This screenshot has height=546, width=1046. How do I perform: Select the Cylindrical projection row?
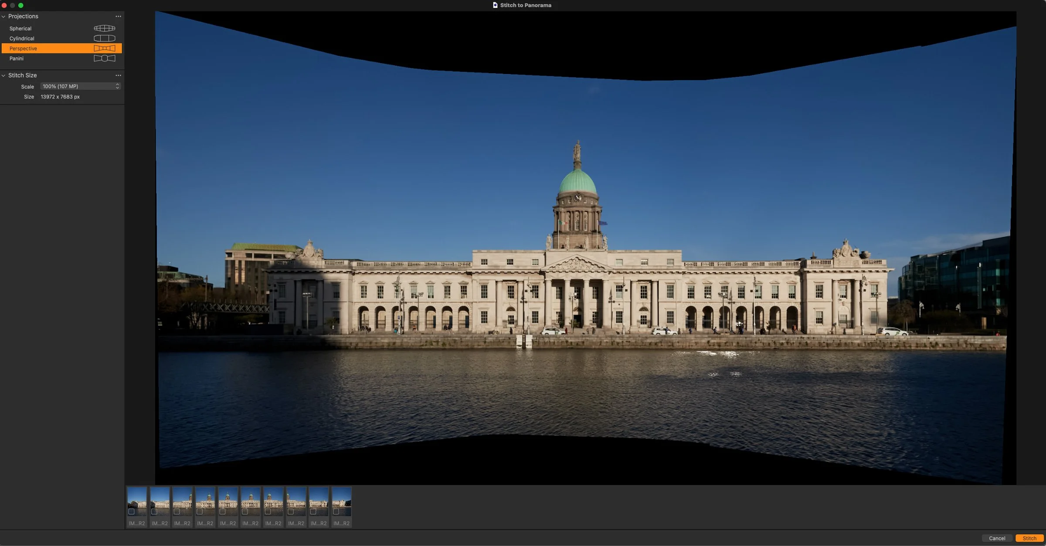[22, 38]
